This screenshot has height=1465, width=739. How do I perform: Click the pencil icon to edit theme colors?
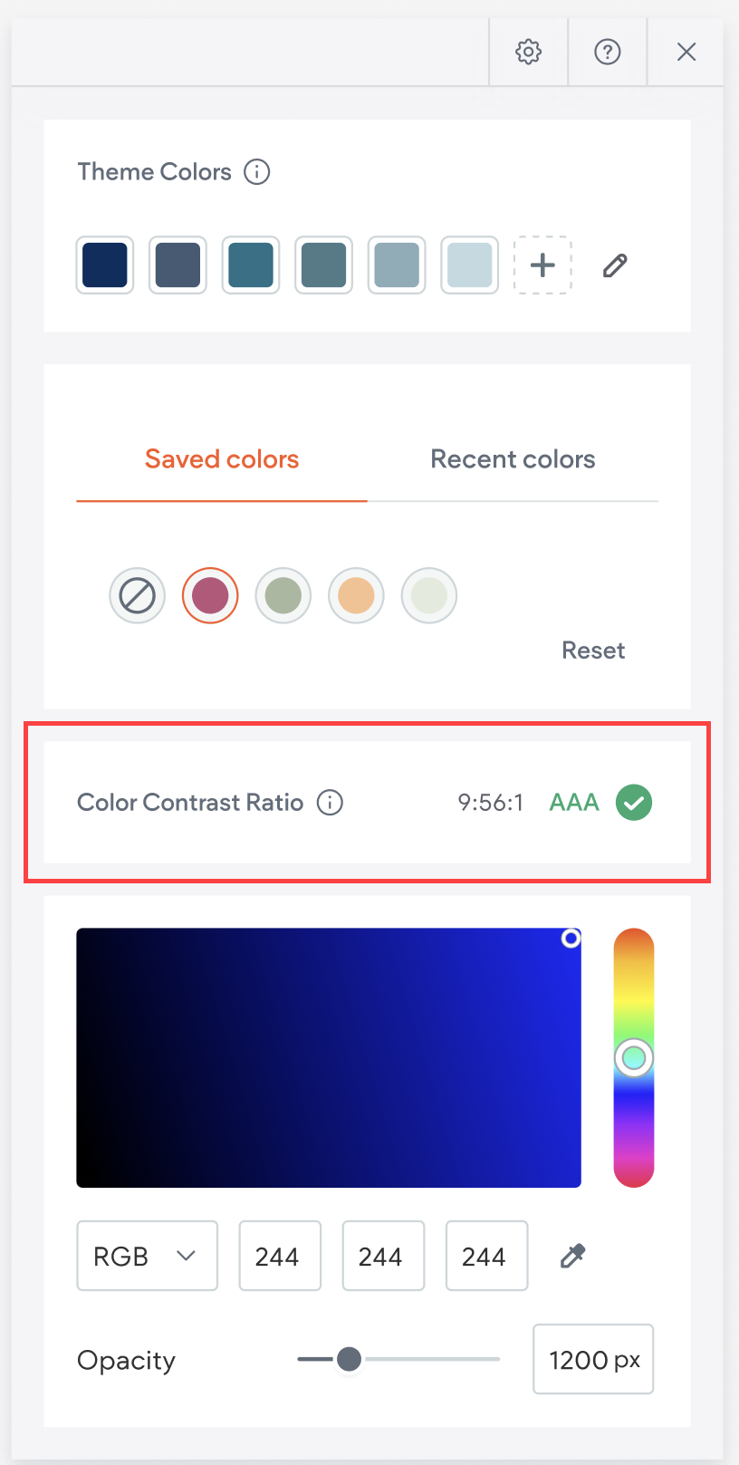point(615,265)
